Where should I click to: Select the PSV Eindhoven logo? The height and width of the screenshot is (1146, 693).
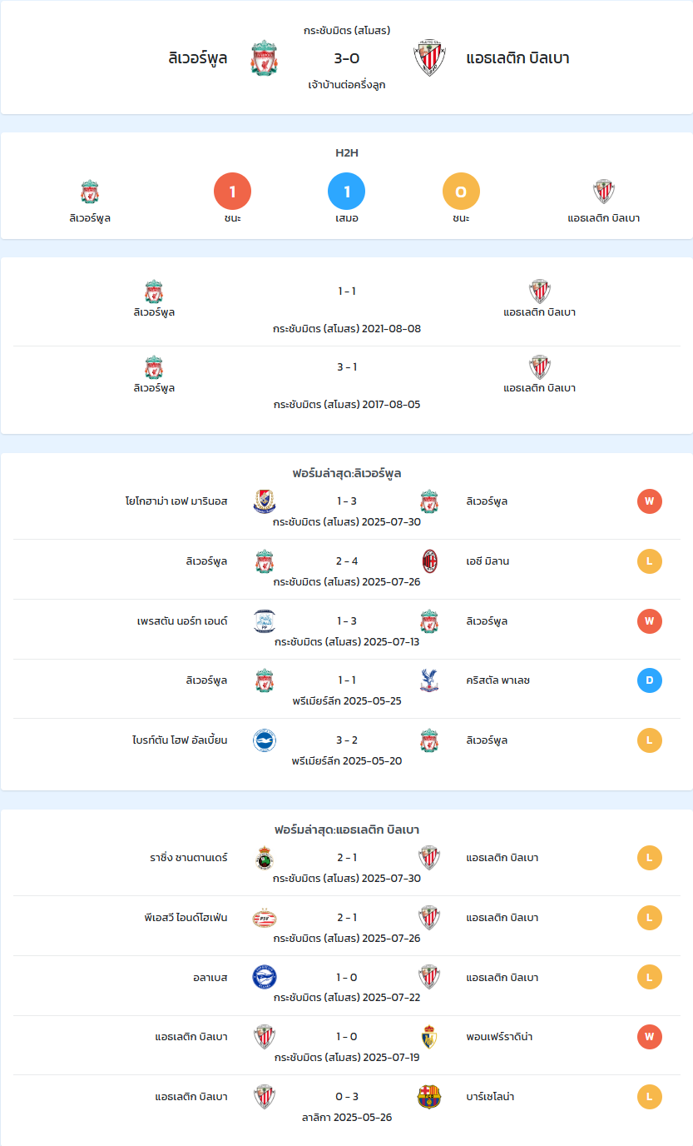click(x=265, y=918)
